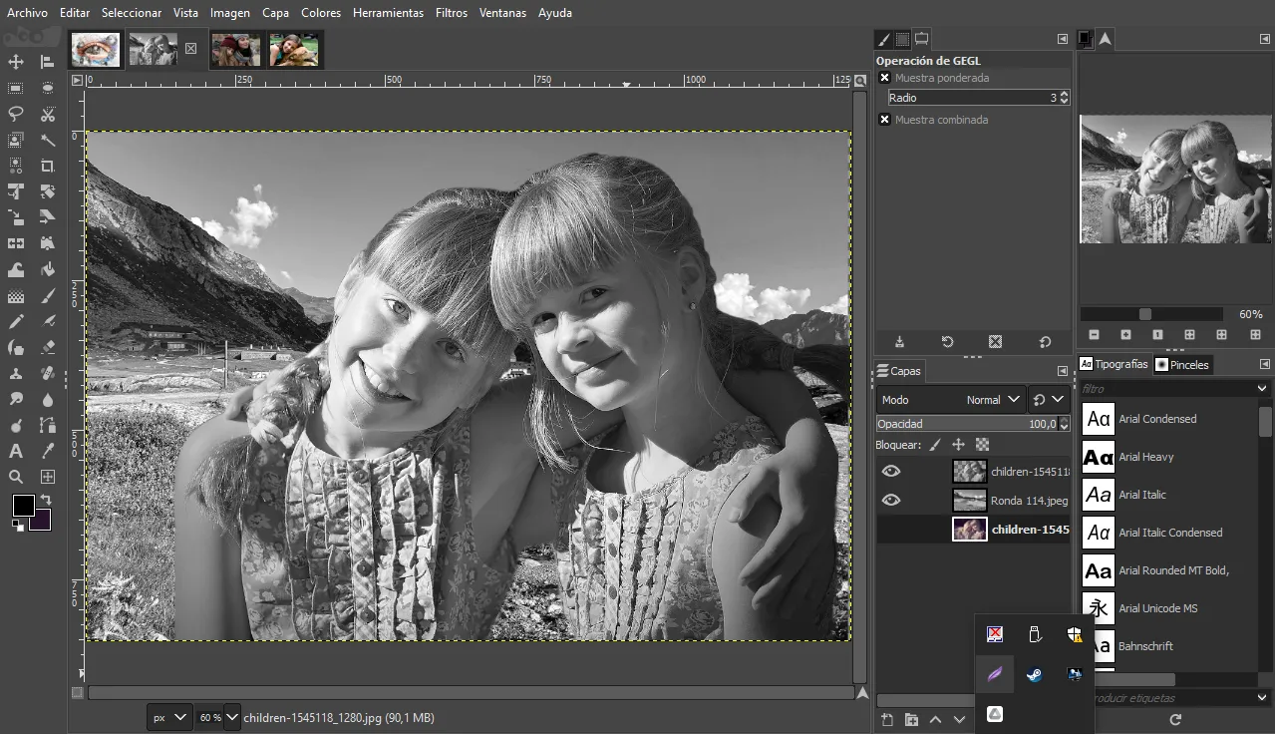
Task: Select the Scissors Select tool
Action: click(x=48, y=114)
